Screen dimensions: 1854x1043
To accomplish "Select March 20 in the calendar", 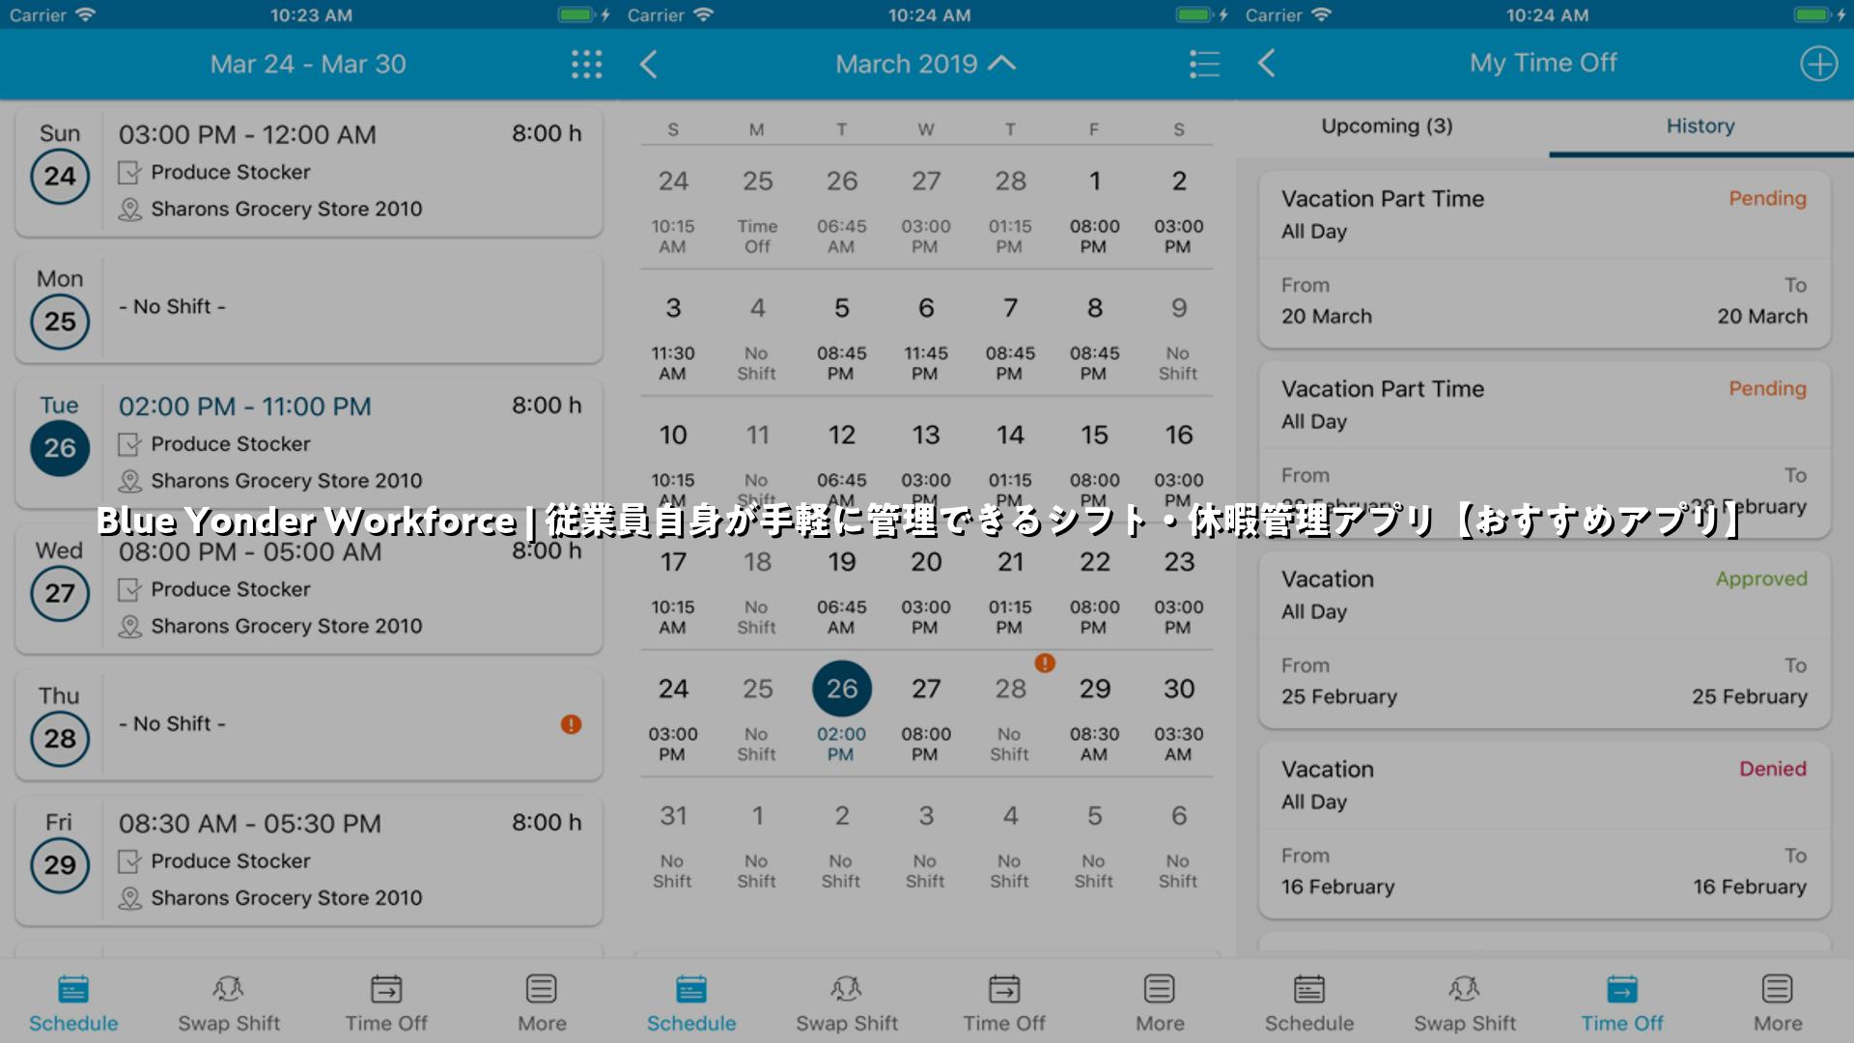I will click(926, 592).
